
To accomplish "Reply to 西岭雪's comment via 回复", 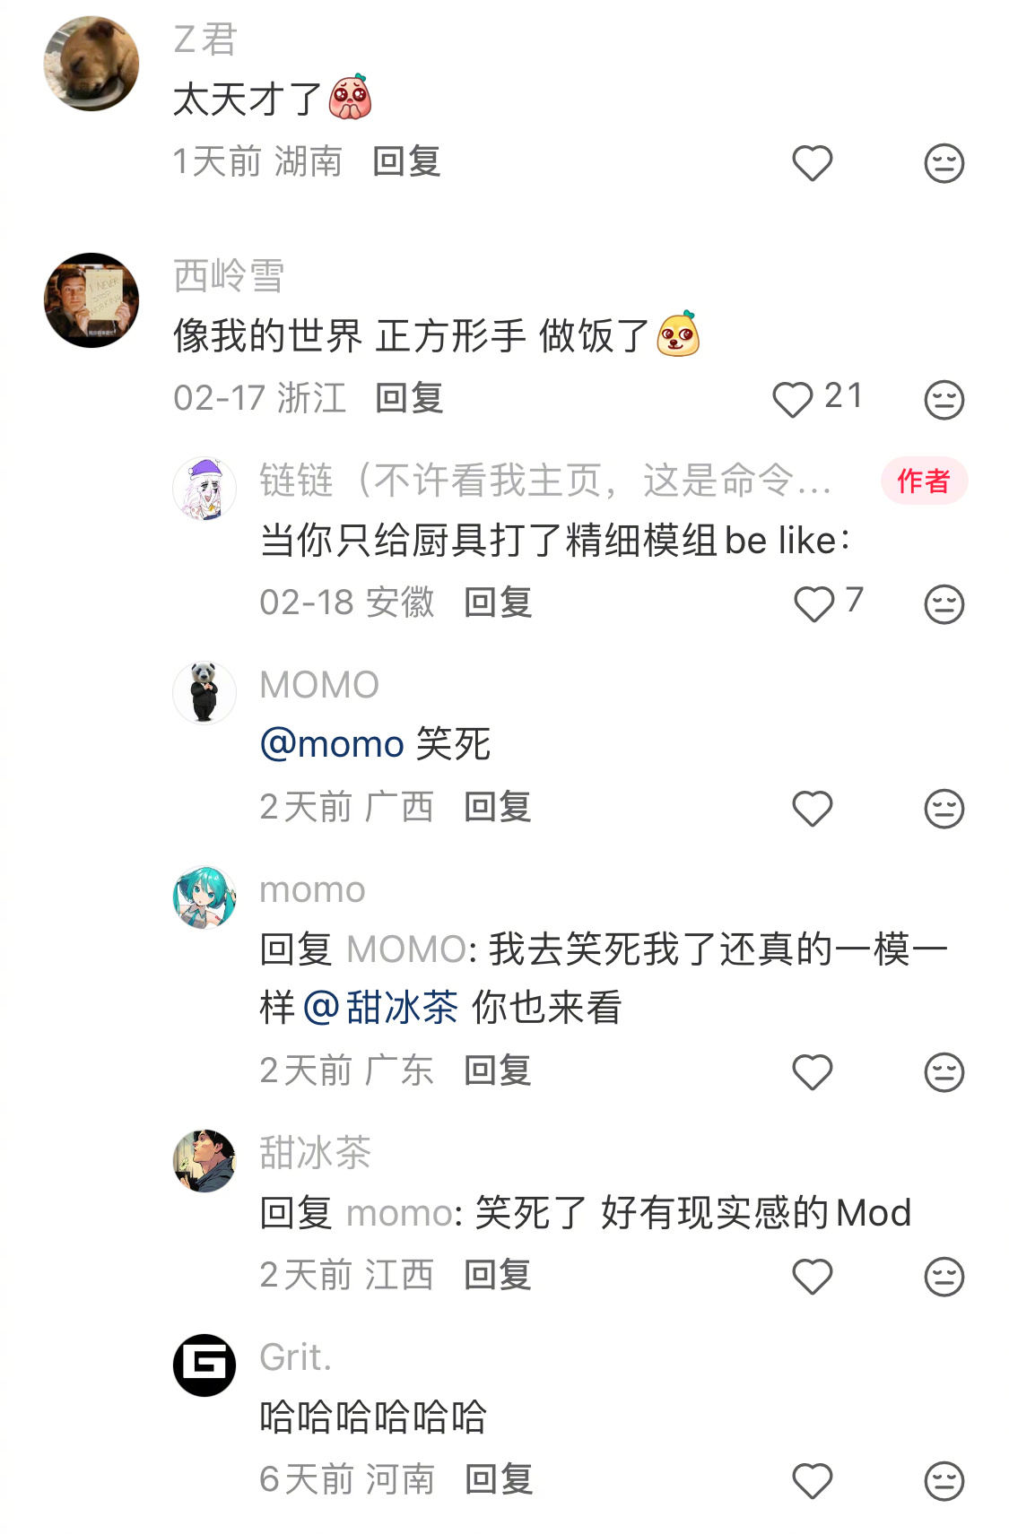I will click(x=409, y=398).
